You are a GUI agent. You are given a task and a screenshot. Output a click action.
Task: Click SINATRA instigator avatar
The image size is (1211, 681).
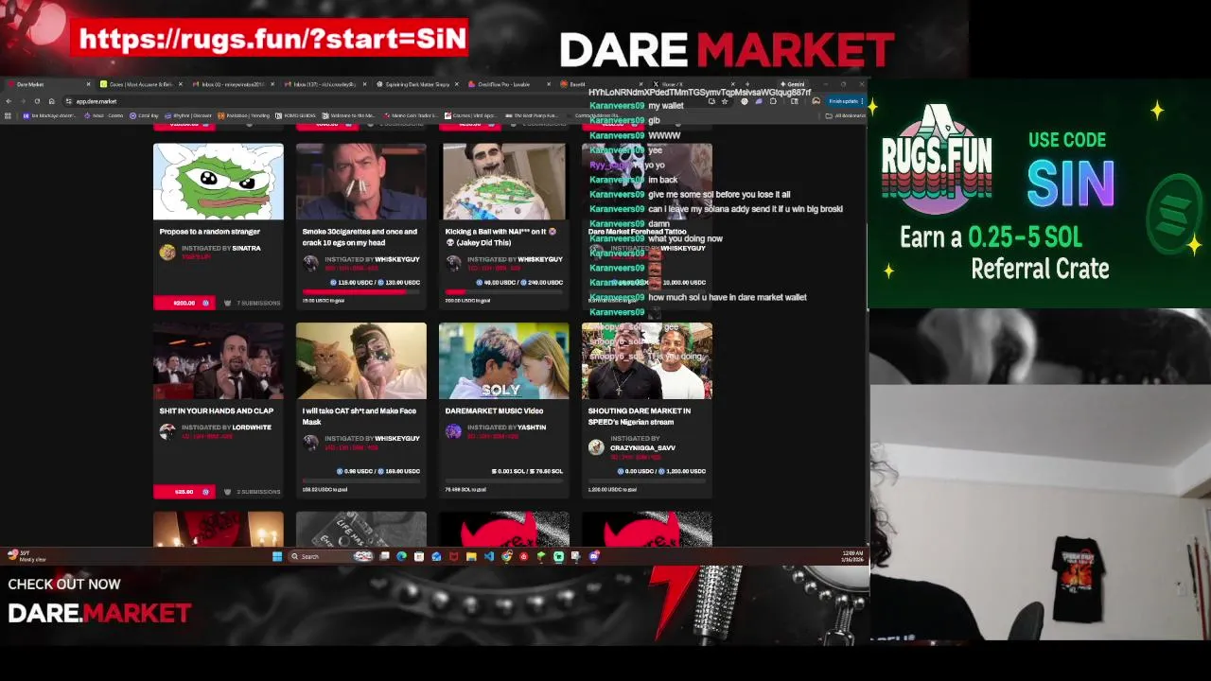coord(167,252)
